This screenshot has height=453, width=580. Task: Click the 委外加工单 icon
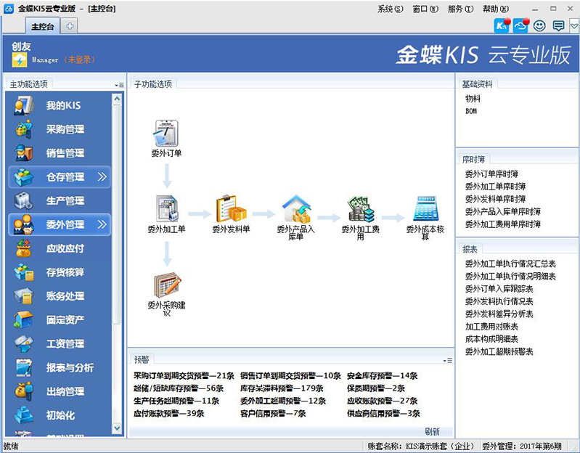[x=166, y=208]
